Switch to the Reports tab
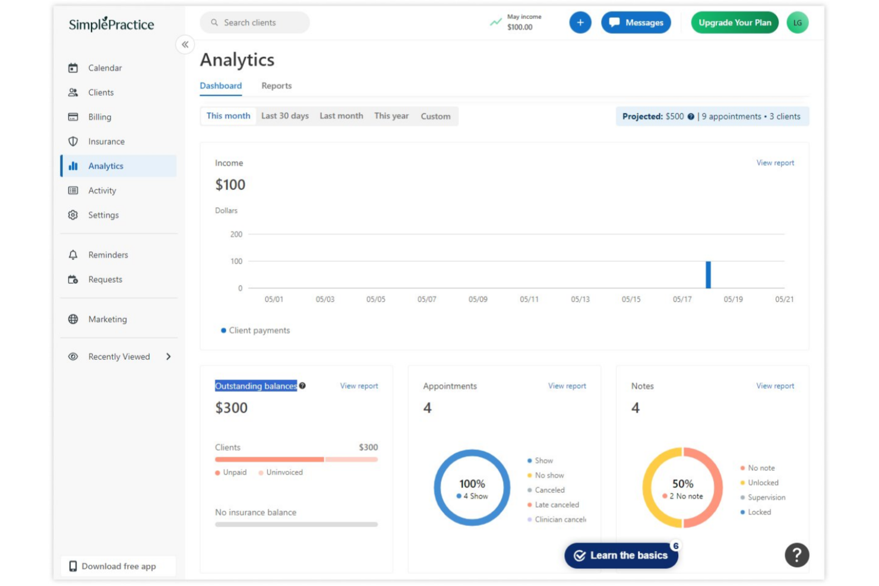The width and height of the screenshot is (879, 586). point(277,86)
